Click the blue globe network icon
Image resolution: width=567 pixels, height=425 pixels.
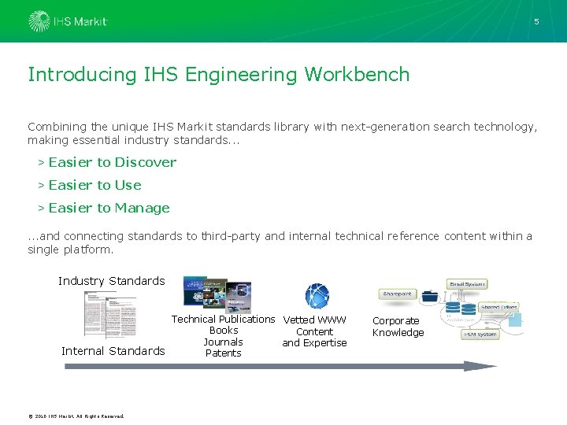(317, 296)
